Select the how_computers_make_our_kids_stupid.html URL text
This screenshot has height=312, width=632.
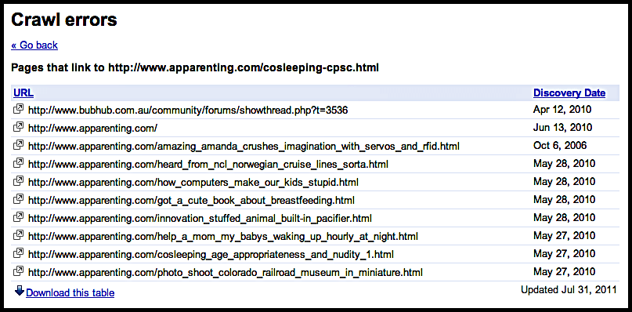point(193,183)
